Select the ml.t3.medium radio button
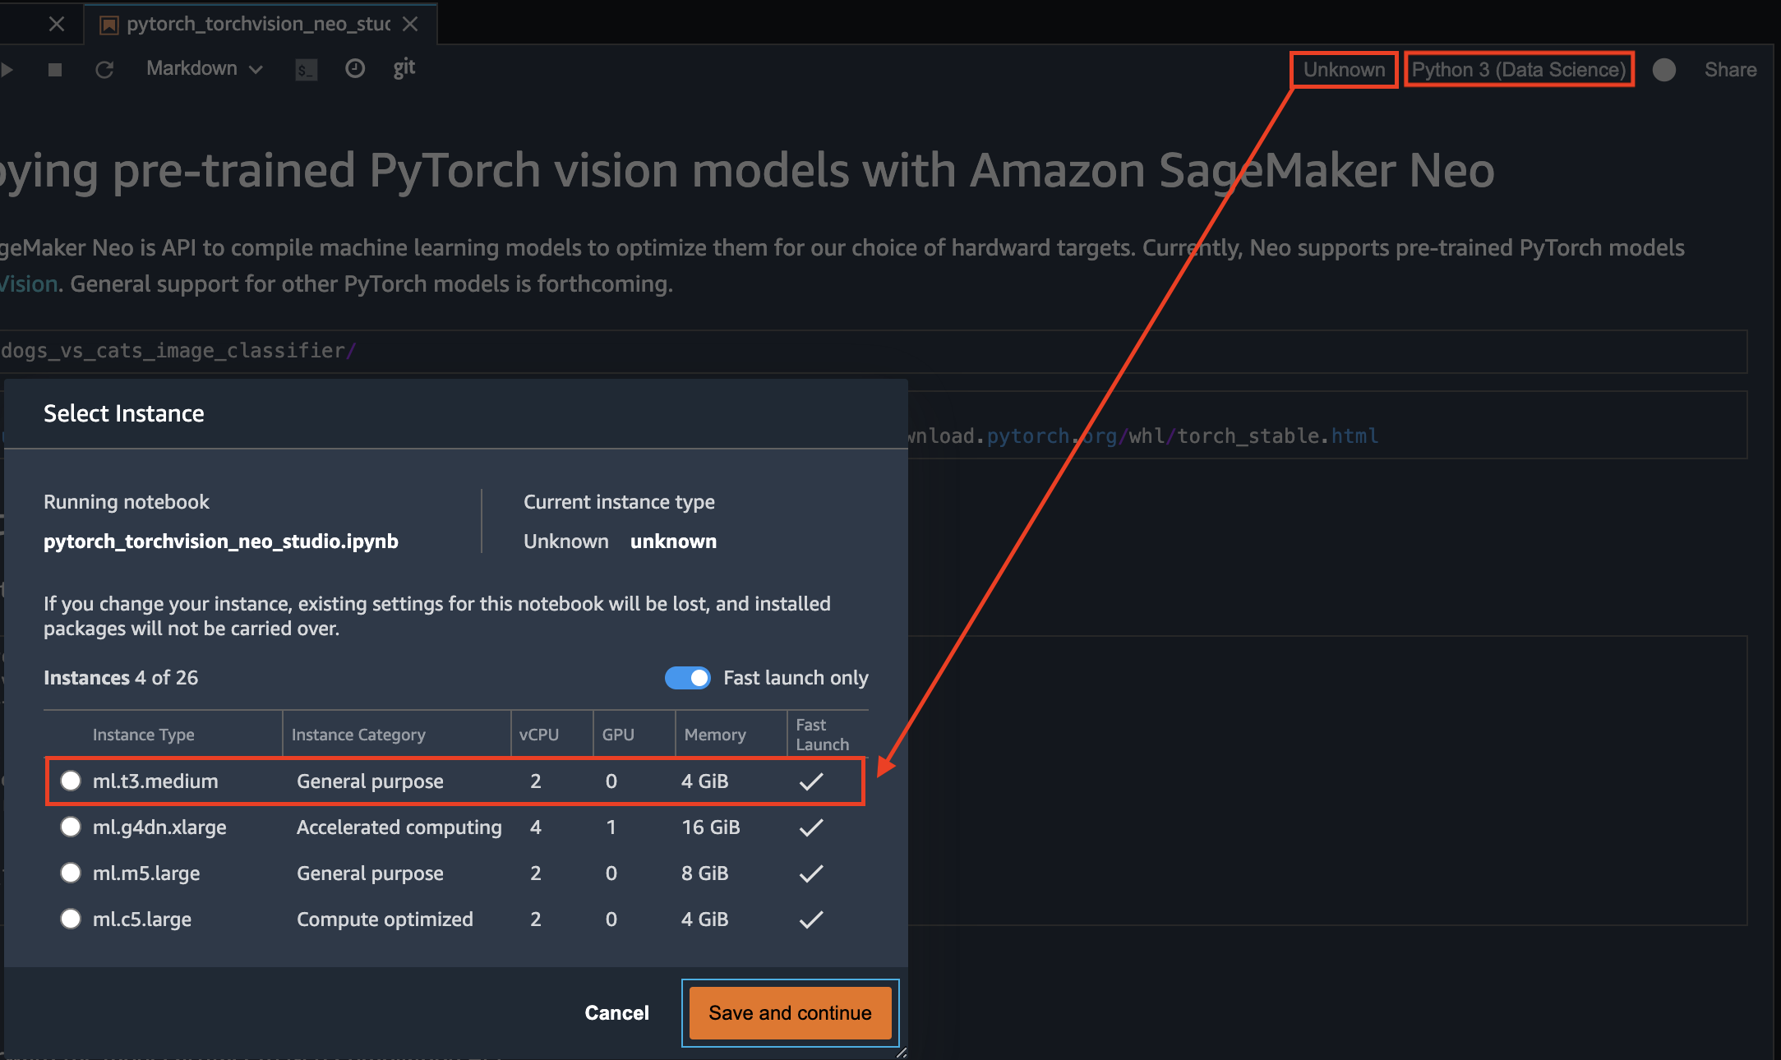The height and width of the screenshot is (1060, 1781). click(x=71, y=781)
